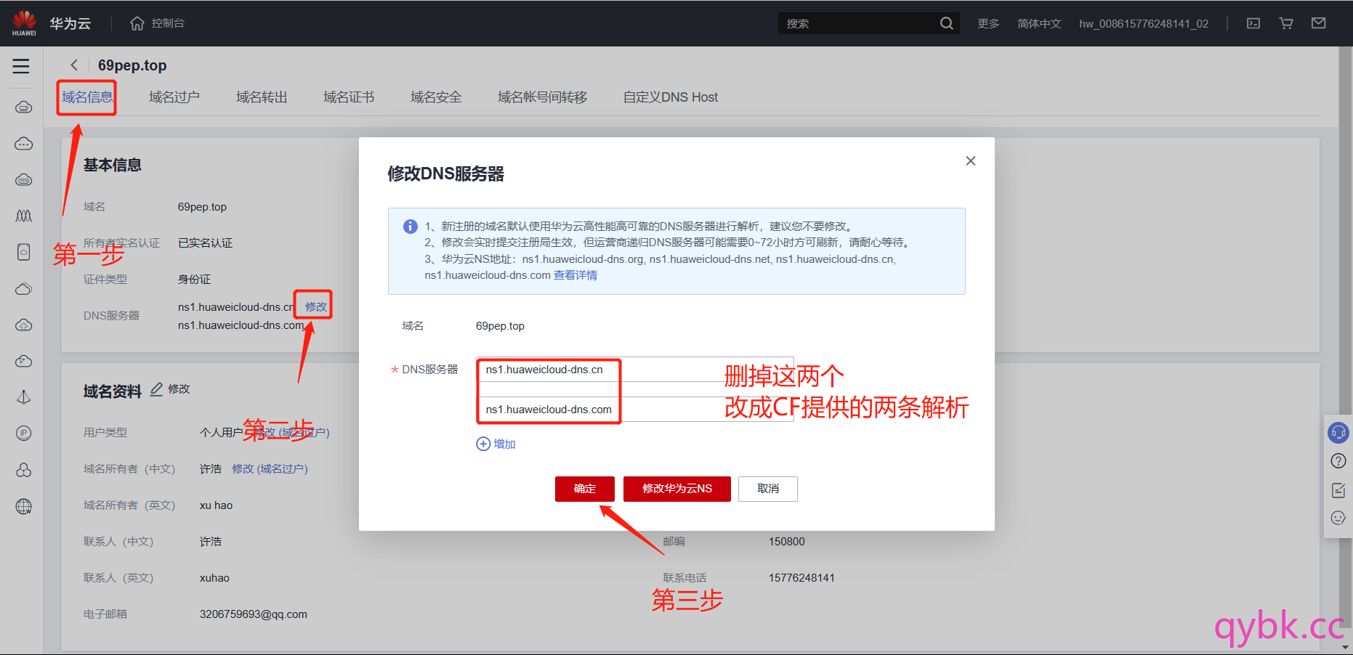Screen dimensions: 1353x655
Task: Click the email text 3206759693@qq.com
Action: (254, 614)
